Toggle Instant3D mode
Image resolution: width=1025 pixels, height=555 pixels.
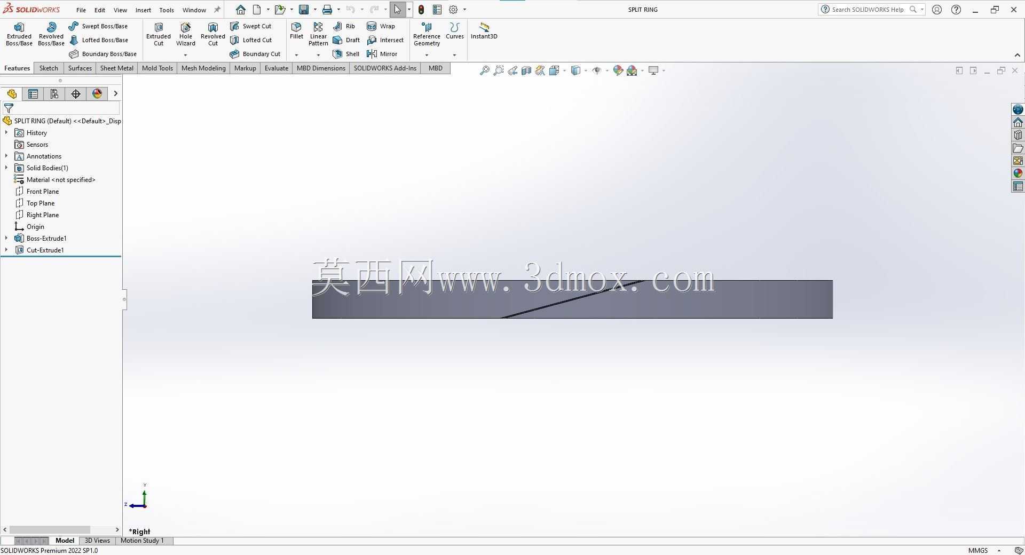[484, 31]
